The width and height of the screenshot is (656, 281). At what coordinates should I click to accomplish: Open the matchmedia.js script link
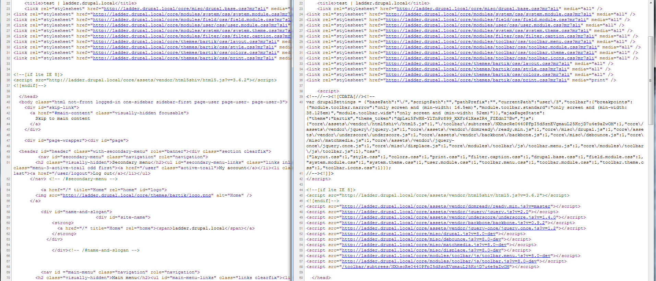pyautogui.click(x=424, y=245)
